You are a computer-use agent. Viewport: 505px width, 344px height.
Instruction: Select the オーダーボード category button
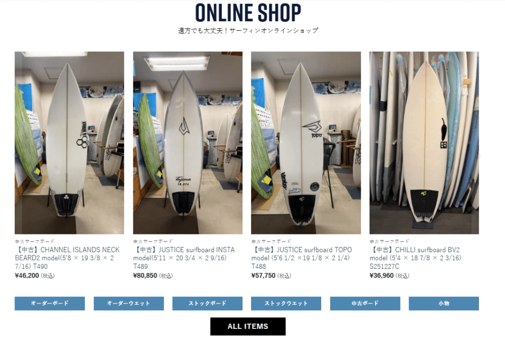point(49,304)
